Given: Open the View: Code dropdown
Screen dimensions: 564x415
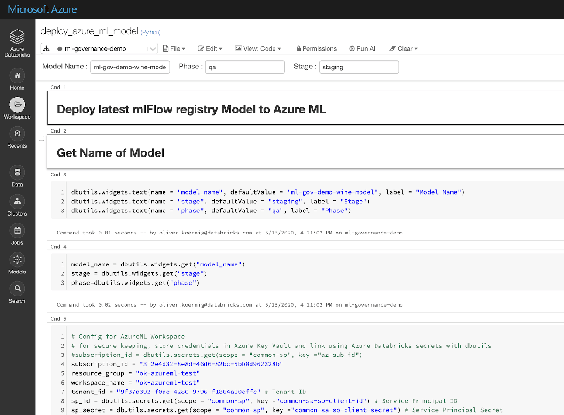Looking at the screenshot, I should (x=258, y=49).
